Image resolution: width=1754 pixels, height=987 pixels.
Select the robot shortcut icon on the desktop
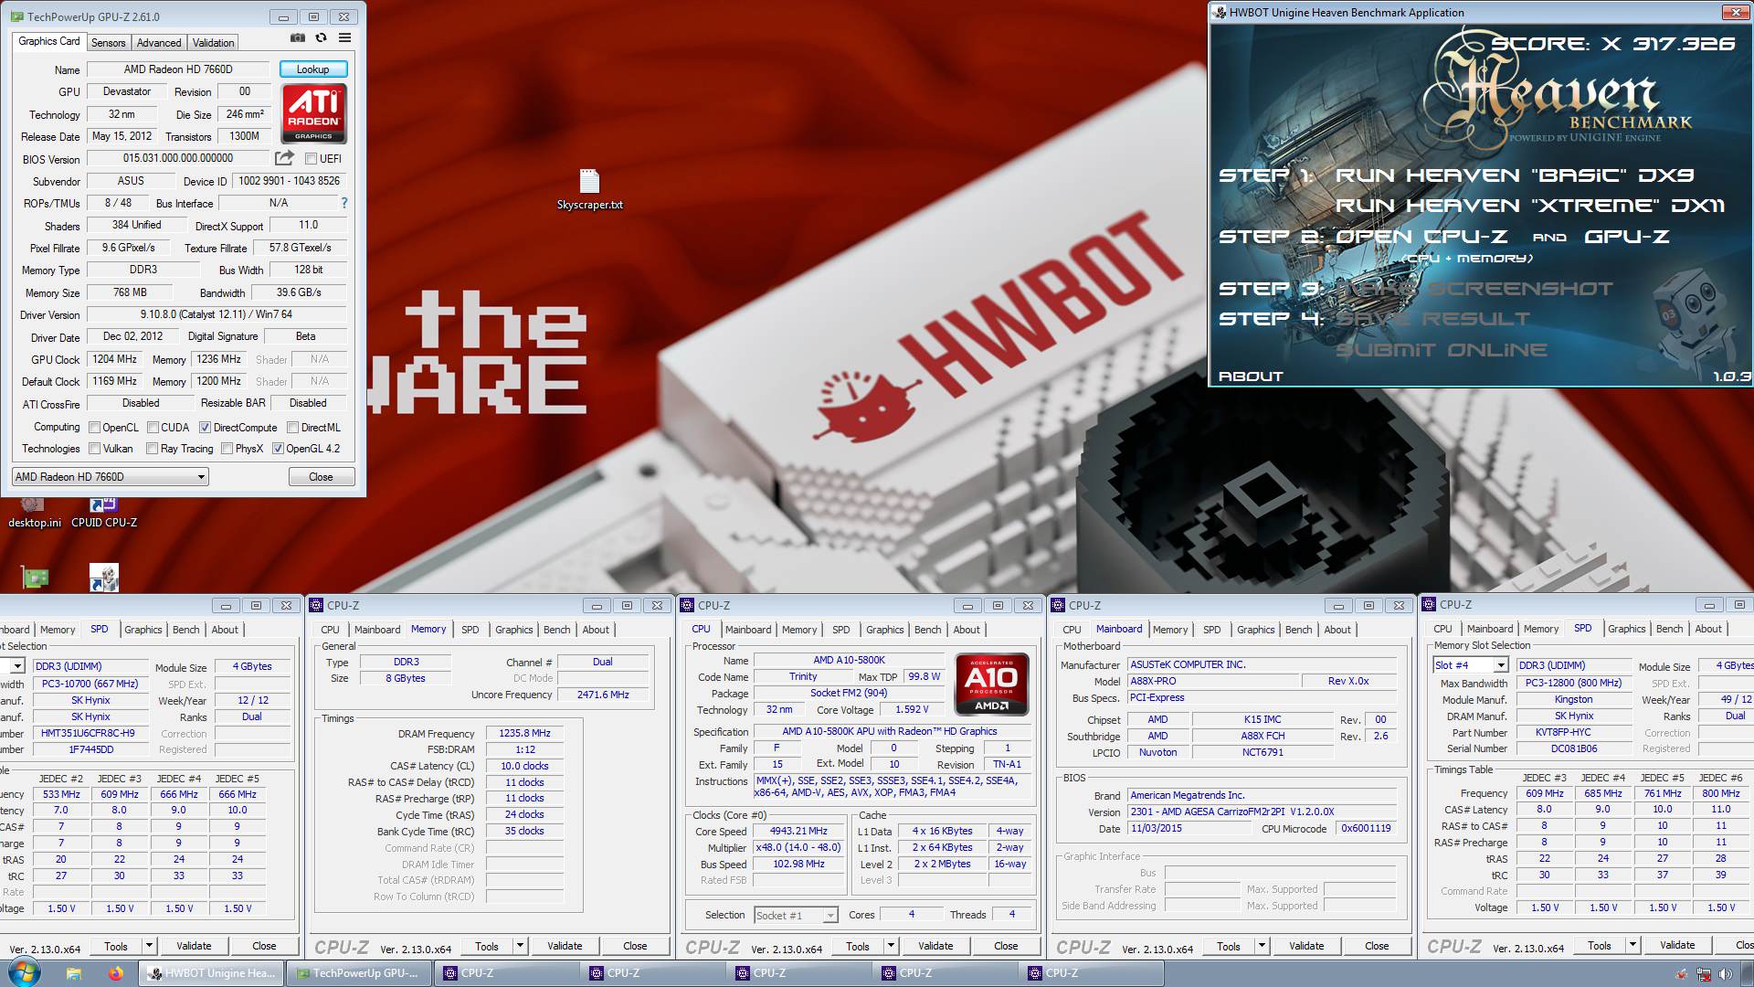pyautogui.click(x=104, y=578)
